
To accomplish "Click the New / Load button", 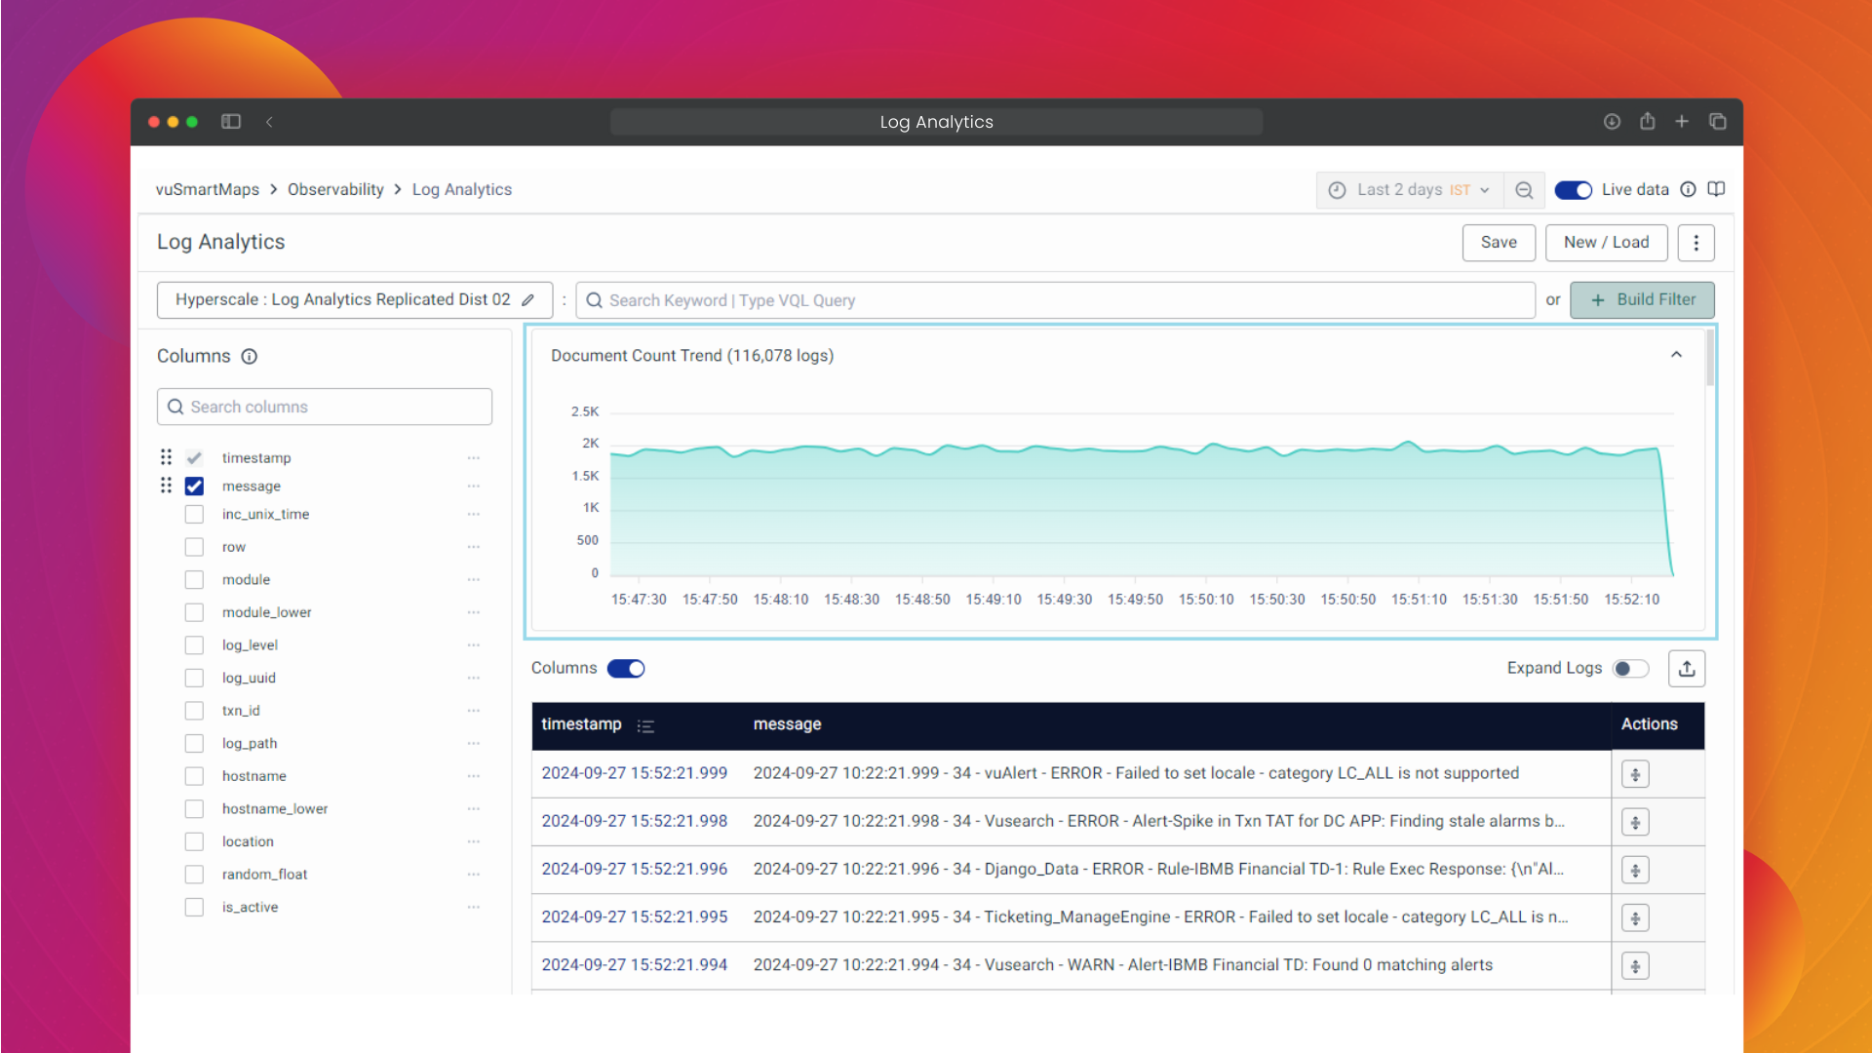I will [x=1606, y=243].
